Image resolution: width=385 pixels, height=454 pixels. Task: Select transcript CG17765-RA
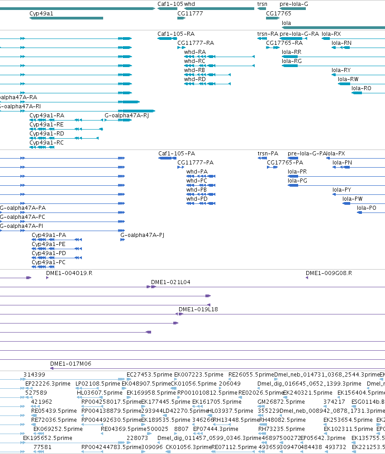coord(273,48)
